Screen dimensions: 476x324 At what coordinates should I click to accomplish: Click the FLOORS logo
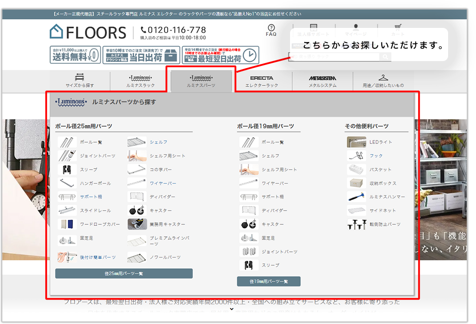88,32
